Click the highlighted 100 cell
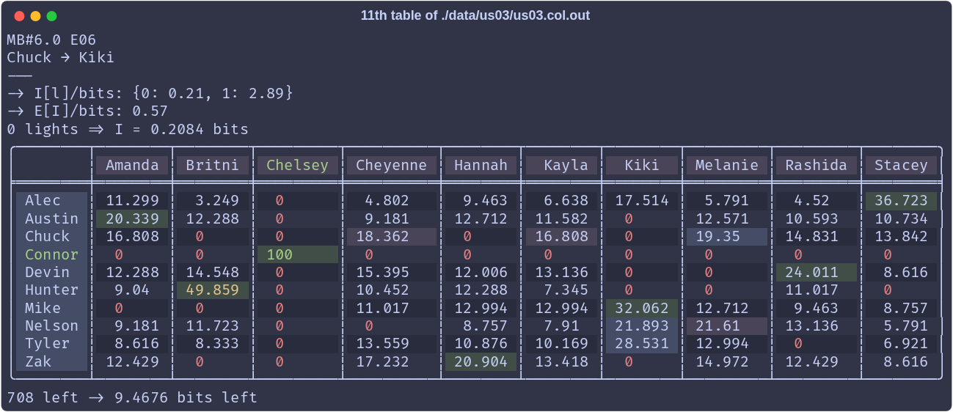The height and width of the screenshot is (412, 953). 297,254
